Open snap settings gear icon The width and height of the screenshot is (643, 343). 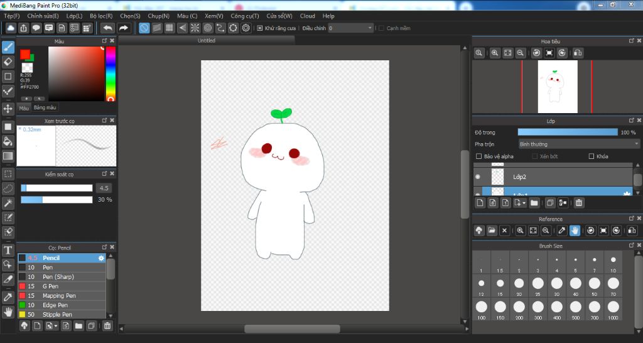click(246, 28)
